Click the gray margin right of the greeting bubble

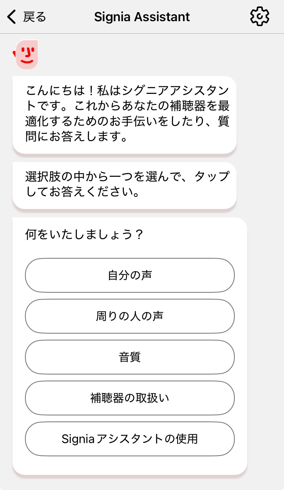(261, 114)
